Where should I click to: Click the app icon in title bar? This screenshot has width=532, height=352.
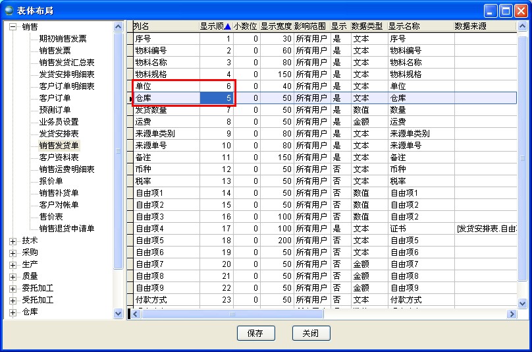tap(11, 10)
